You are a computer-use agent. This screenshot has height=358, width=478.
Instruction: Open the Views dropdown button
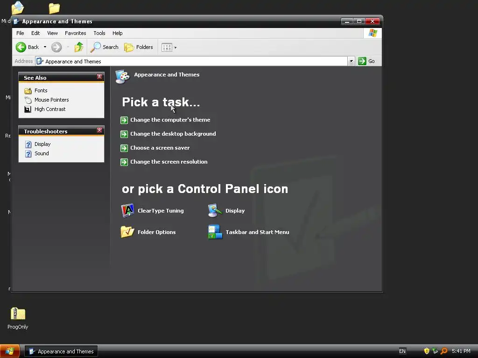169,48
